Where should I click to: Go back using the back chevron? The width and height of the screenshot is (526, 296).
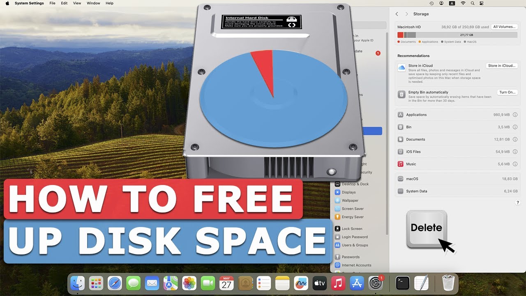(397, 14)
